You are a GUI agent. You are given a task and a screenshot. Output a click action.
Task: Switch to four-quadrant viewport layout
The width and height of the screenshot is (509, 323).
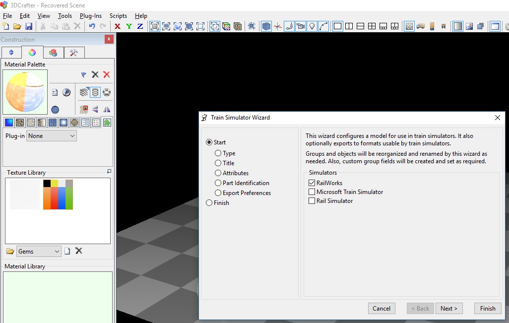pos(372,26)
